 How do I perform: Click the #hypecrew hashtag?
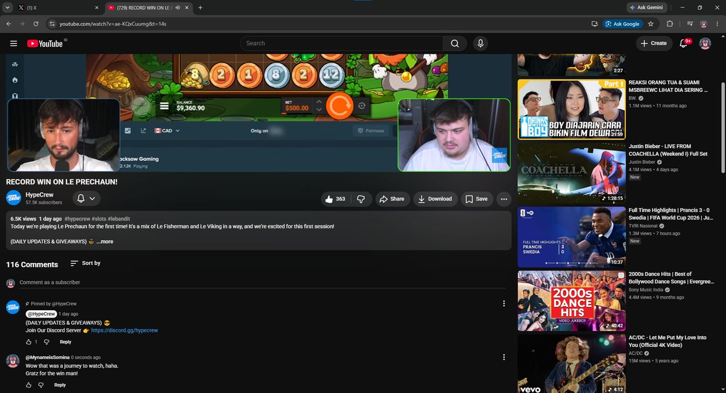click(x=77, y=219)
